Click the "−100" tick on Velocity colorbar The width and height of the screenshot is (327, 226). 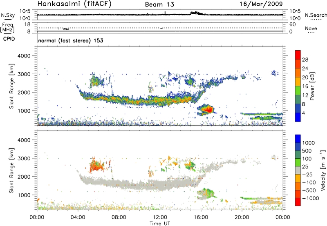pyautogui.click(x=309, y=182)
